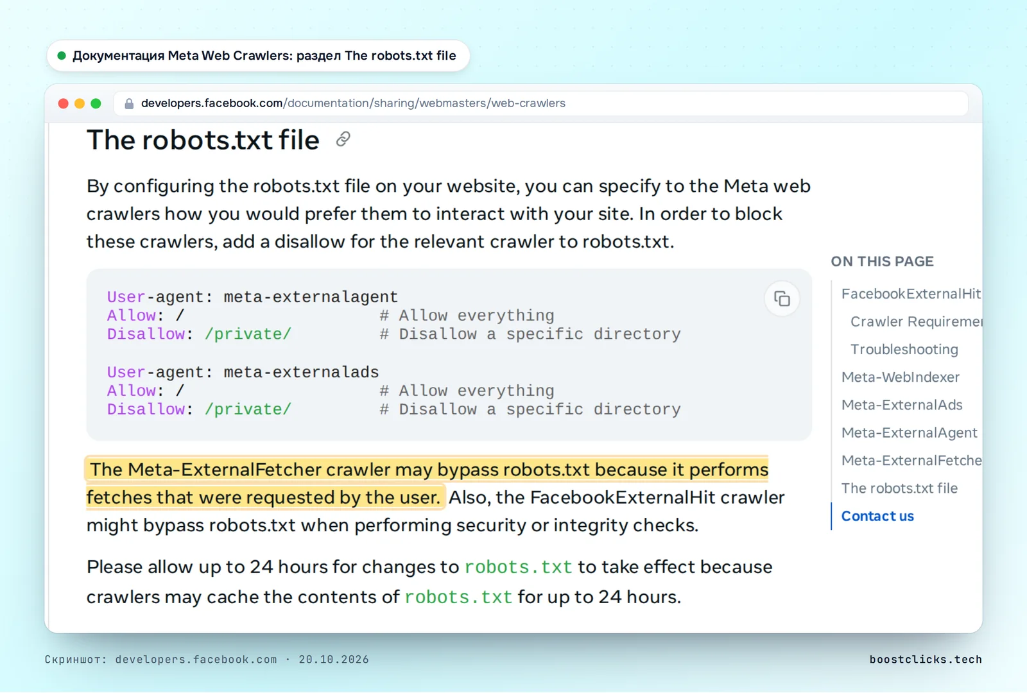Screen dimensions: 1027x693
Task: Click 'User-agent: meta-externalagent' code line
Action: point(252,297)
